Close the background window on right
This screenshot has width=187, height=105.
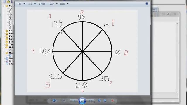coord(175,13)
